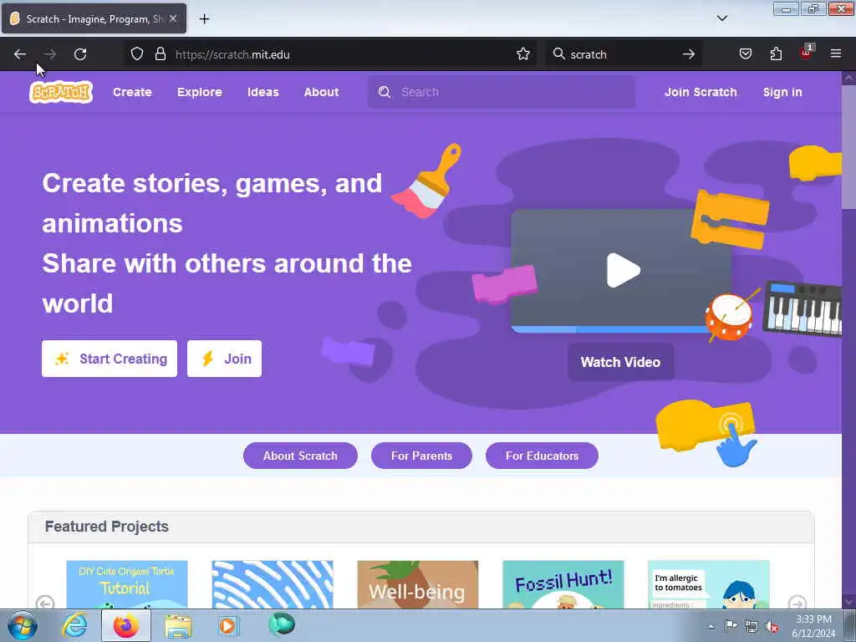Open the Fossil Hunt! project thumbnail
This screenshot has width=856, height=642.
point(563,584)
